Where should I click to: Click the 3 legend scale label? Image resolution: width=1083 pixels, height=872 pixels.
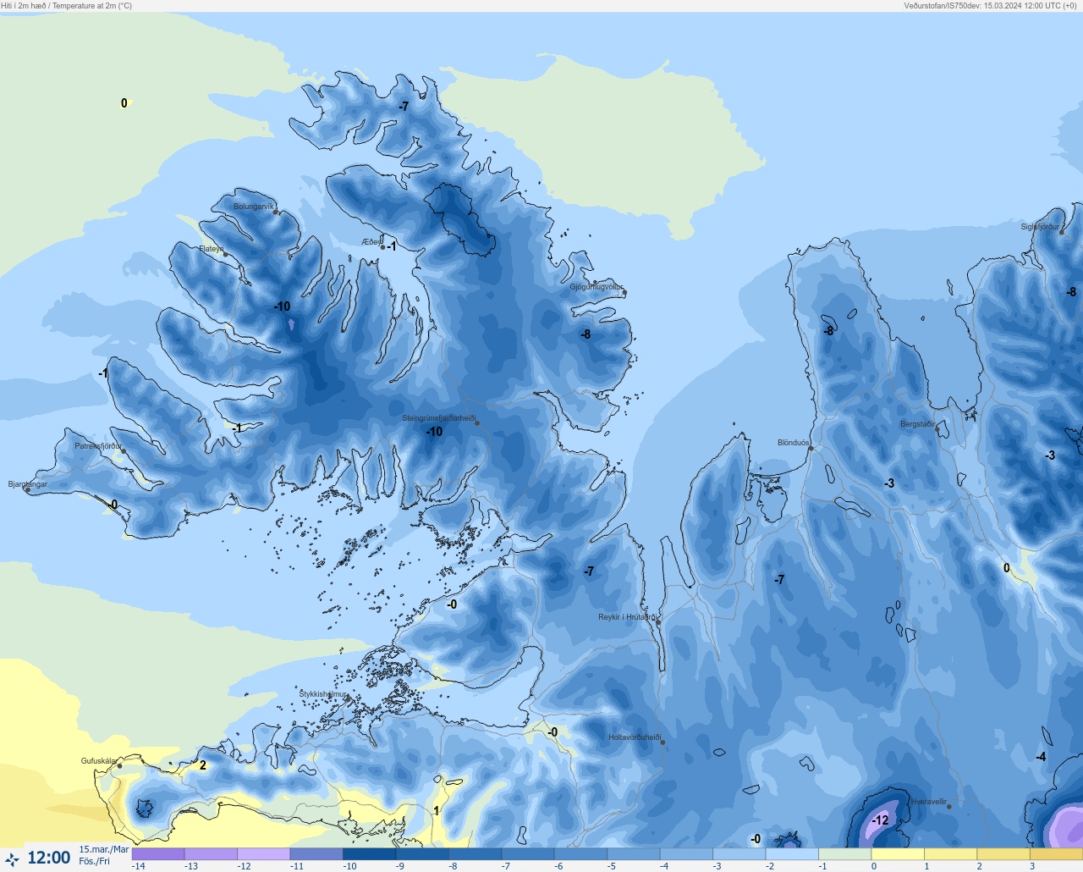tap(1032, 866)
